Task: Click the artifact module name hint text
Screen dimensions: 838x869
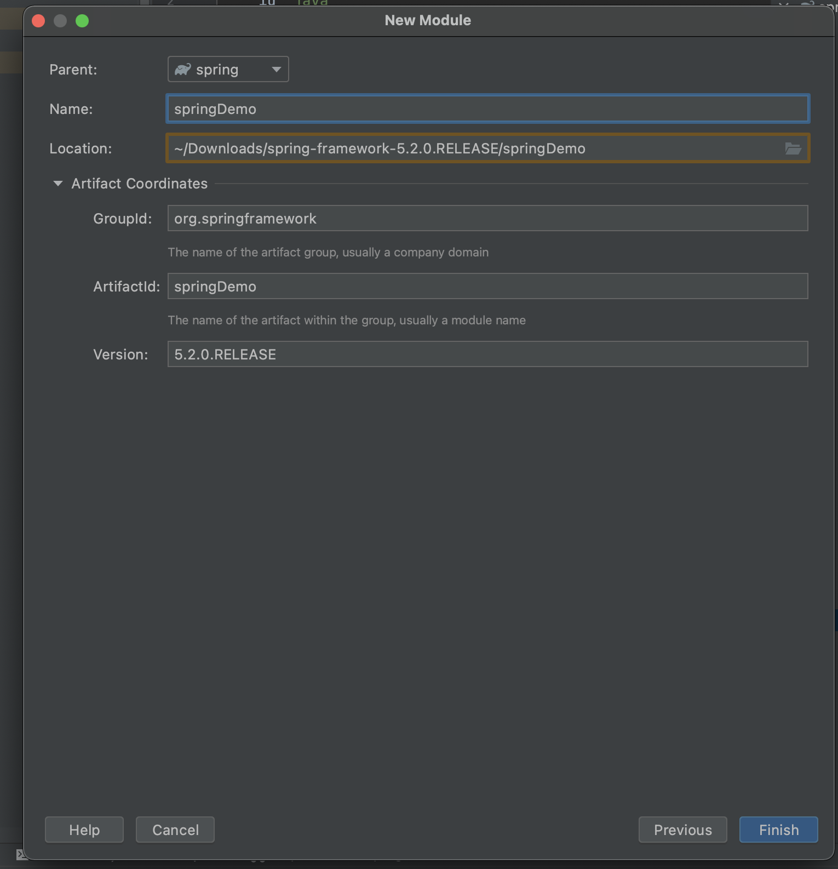Action: tap(347, 321)
